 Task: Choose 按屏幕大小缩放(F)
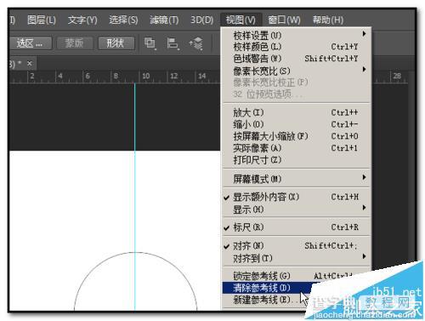point(297,136)
